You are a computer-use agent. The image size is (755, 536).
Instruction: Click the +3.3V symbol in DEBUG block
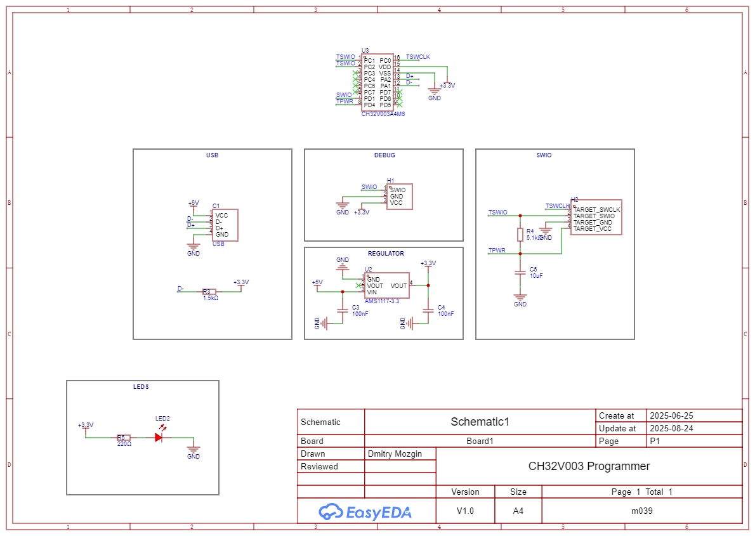(362, 211)
